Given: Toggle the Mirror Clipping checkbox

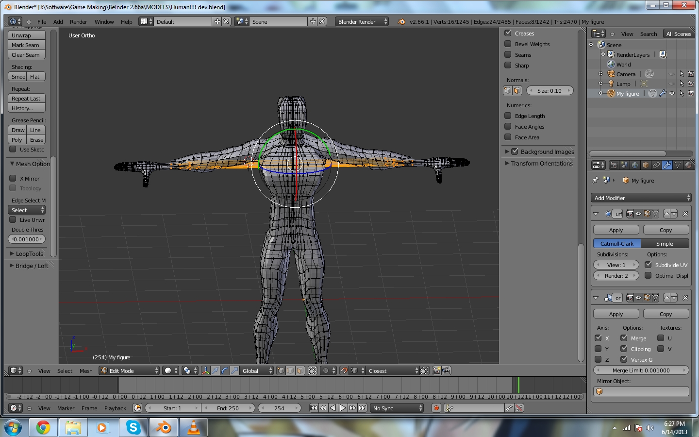Looking at the screenshot, I should tap(624, 349).
